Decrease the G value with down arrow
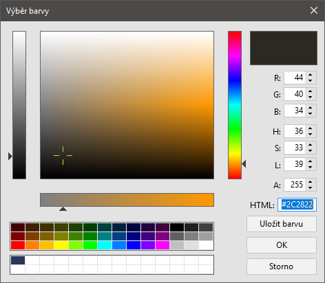This screenshot has height=283, width=325. [311, 97]
